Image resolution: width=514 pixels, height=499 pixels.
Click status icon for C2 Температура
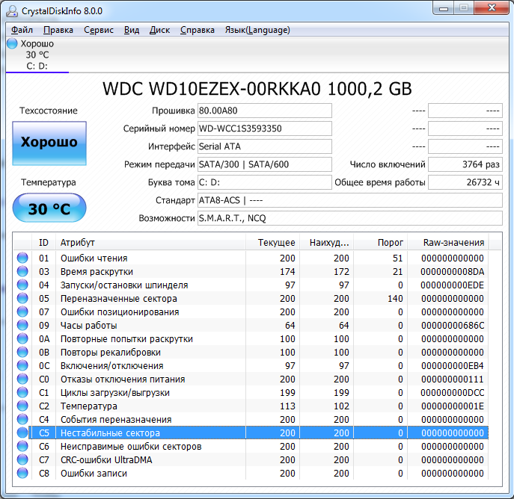22,406
